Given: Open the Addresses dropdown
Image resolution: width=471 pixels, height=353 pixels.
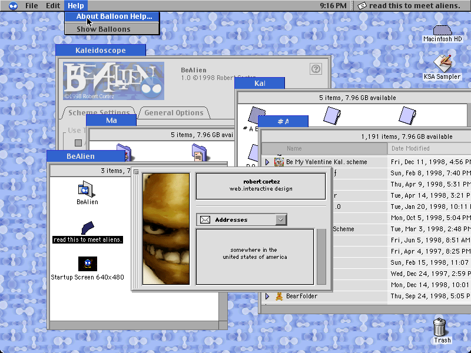Looking at the screenshot, I should 242,219.
